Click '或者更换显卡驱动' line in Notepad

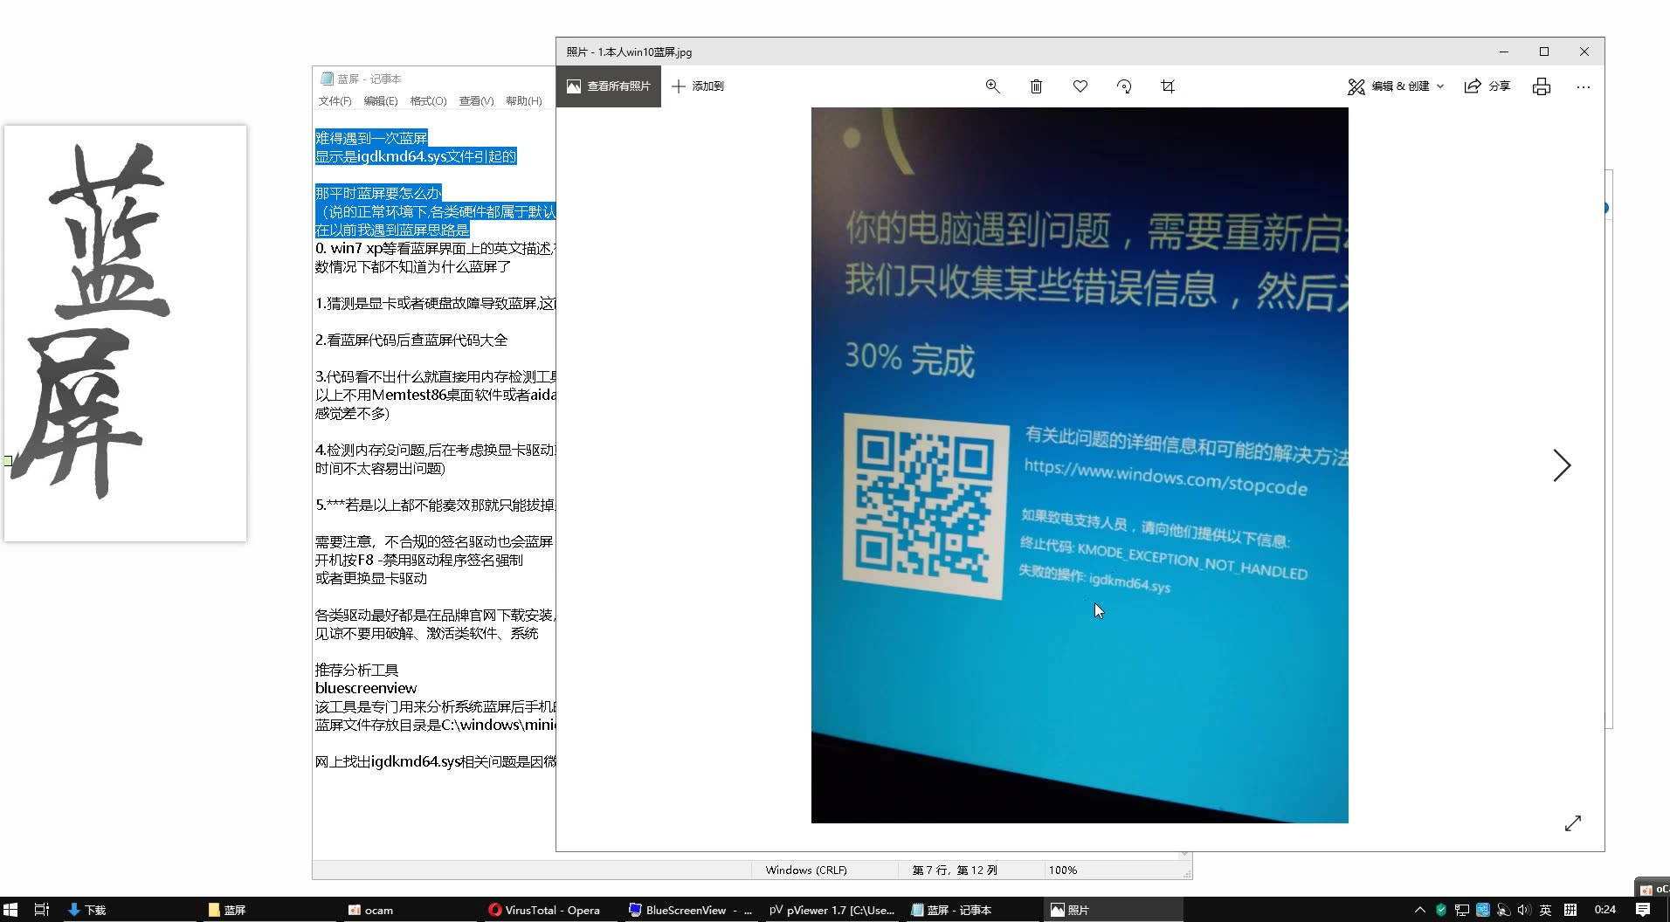371,578
